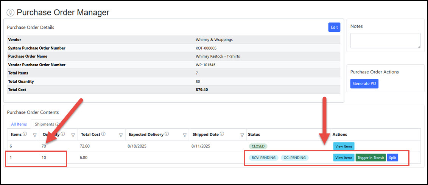This screenshot has width=428, height=185.
Task: Split the pending shipment
Action: pyautogui.click(x=392, y=158)
